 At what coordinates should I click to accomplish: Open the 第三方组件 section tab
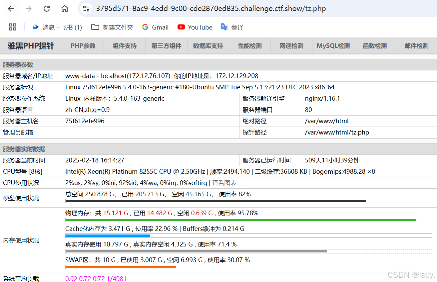(166, 46)
